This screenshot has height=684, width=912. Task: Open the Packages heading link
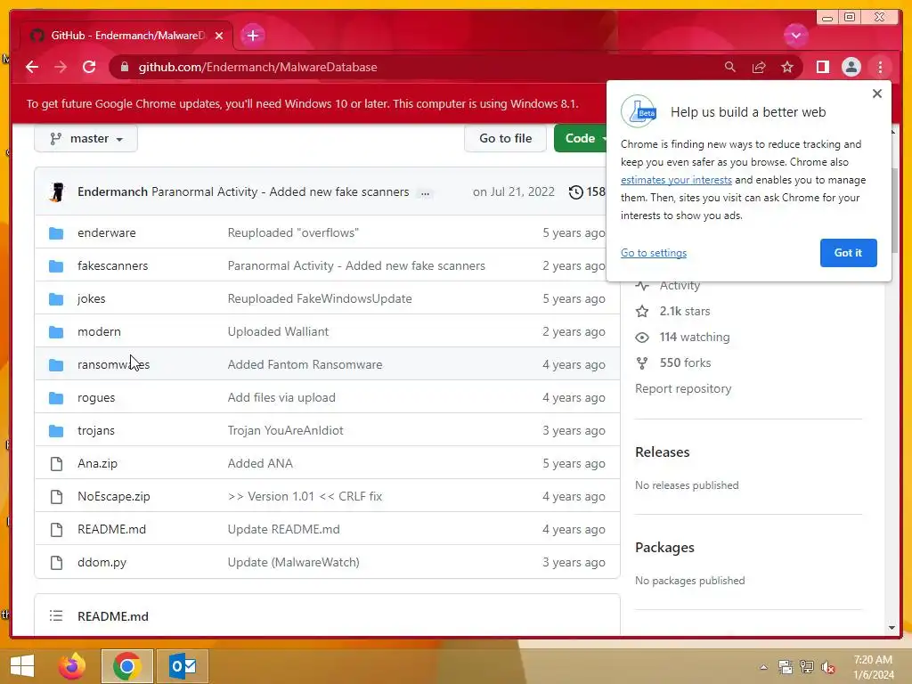[664, 548]
